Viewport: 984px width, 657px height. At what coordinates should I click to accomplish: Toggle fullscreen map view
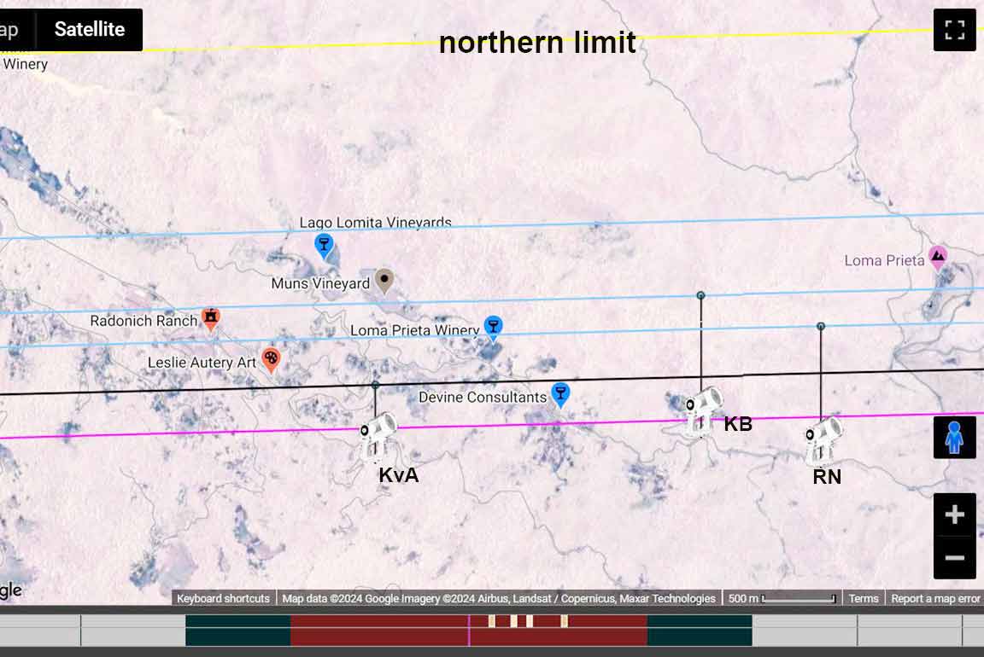point(954,30)
